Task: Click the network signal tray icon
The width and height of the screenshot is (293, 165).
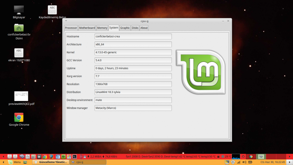Action: (239, 162)
